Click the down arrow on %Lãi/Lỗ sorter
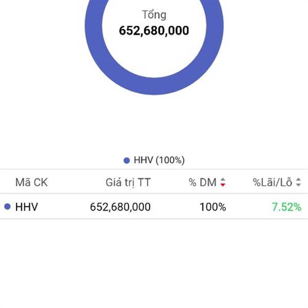308x308 pixels. click(x=298, y=185)
